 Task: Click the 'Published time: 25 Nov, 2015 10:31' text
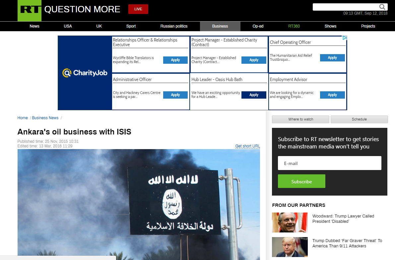pos(48,141)
